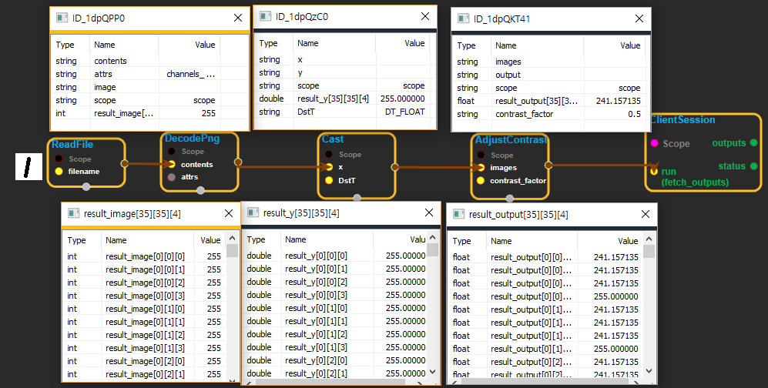Screen dimensions: 768x388
Task: Click the magenta Scope port on ClientSession
Action: click(654, 143)
